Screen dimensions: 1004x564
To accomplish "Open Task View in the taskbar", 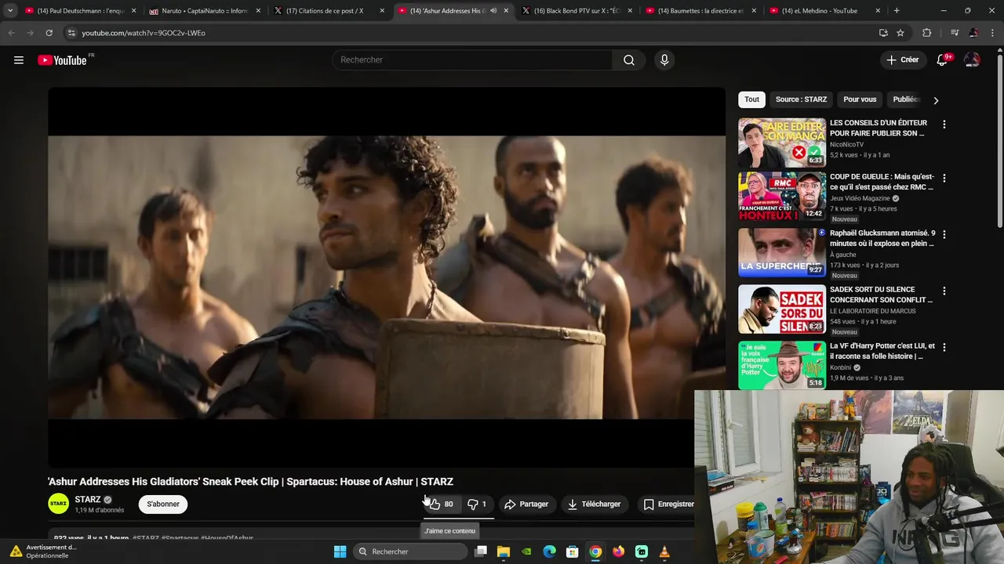I will pos(481,551).
